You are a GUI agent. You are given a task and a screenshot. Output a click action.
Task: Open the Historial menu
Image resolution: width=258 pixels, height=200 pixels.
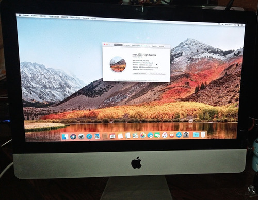coord(64,17)
